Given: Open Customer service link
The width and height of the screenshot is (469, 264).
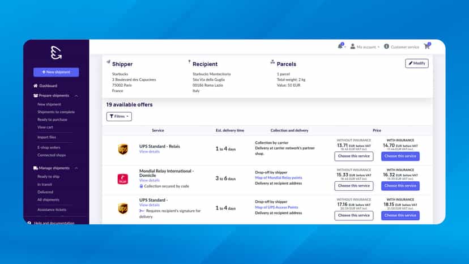Looking at the screenshot, I should pyautogui.click(x=404, y=47).
